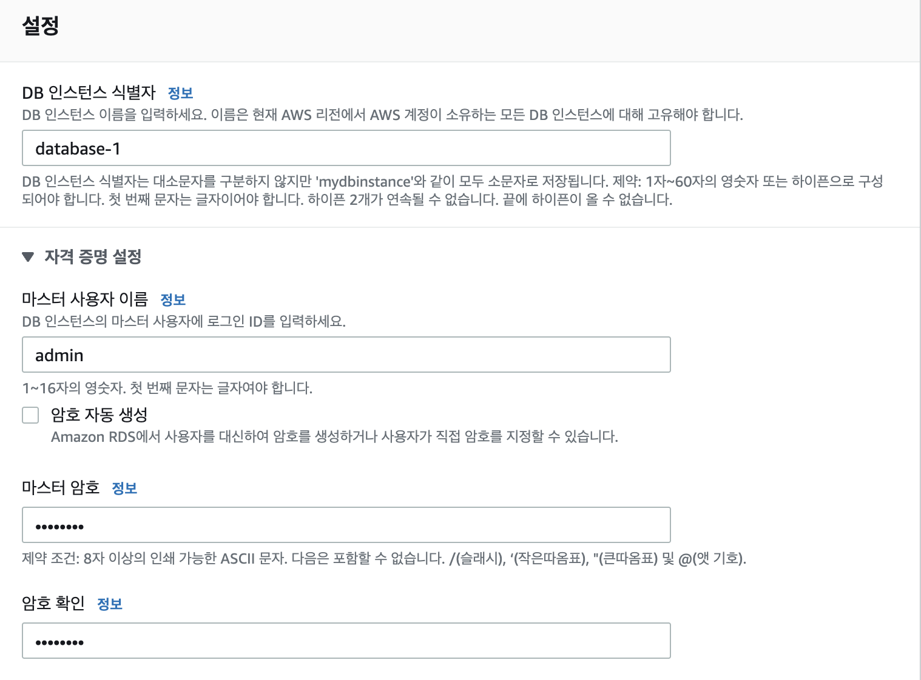Click the 1~16자 username constraint hint
This screenshot has width=921, height=680.
point(167,388)
